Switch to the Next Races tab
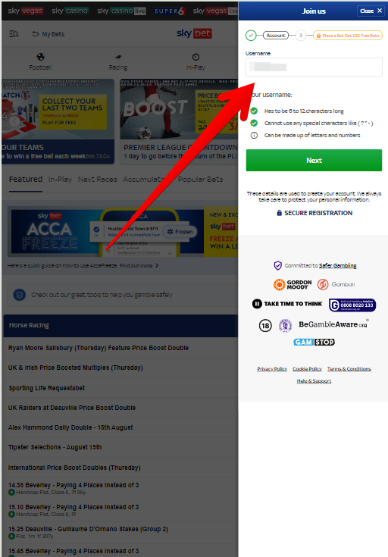Viewport: 388px width, 557px height. tap(97, 180)
